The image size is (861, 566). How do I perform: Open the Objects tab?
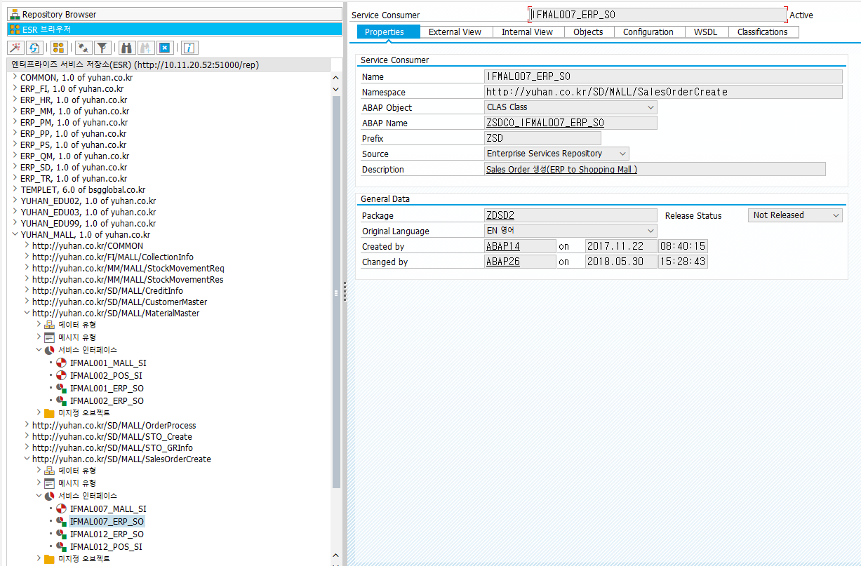click(588, 32)
